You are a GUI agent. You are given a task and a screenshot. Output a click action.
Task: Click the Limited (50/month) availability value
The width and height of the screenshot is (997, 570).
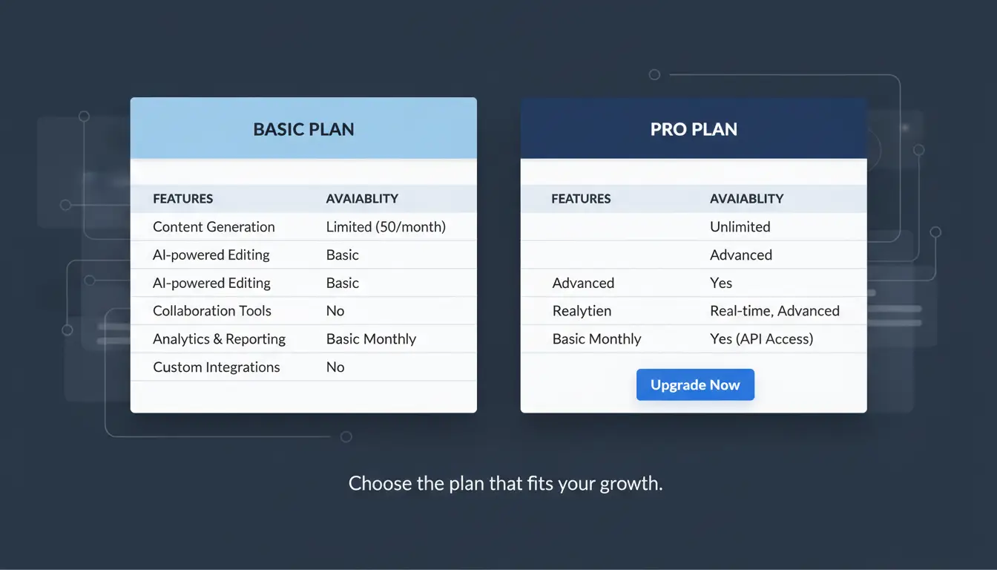click(x=386, y=226)
